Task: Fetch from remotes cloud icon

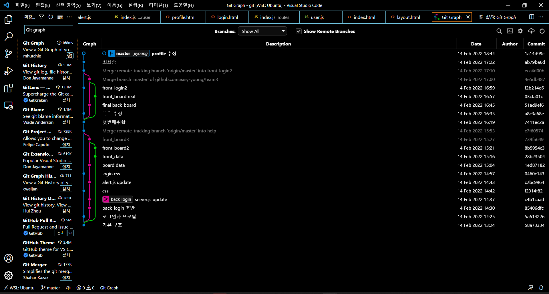Action: click(x=531, y=31)
